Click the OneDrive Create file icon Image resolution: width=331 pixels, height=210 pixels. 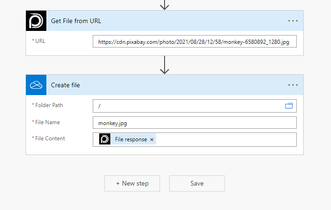[x=36, y=85]
